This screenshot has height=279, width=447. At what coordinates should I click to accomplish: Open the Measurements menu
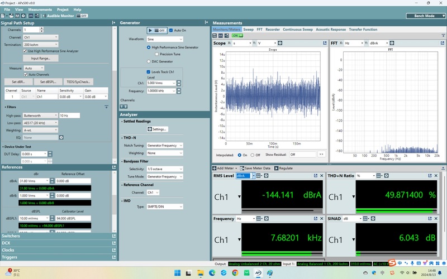coord(40,9)
